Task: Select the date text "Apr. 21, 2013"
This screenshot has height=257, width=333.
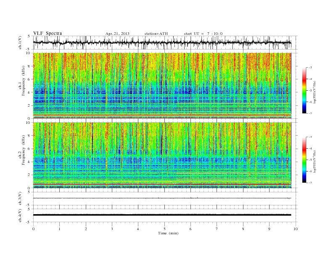Action: 117,34
